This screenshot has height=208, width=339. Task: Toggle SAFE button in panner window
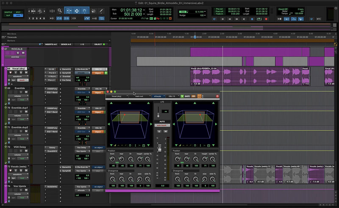pyautogui.click(x=187, y=96)
